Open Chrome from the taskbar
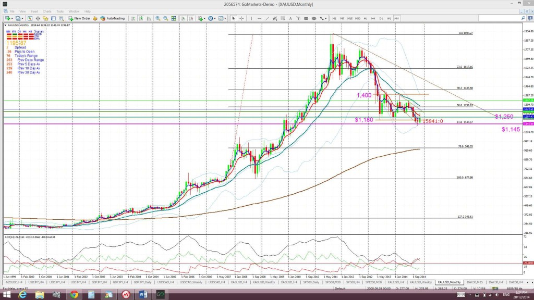Image resolution: width=534 pixels, height=300 pixels. pyautogui.click(x=74, y=295)
